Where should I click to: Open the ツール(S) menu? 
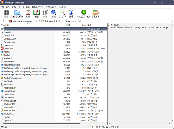click(x=26, y=7)
